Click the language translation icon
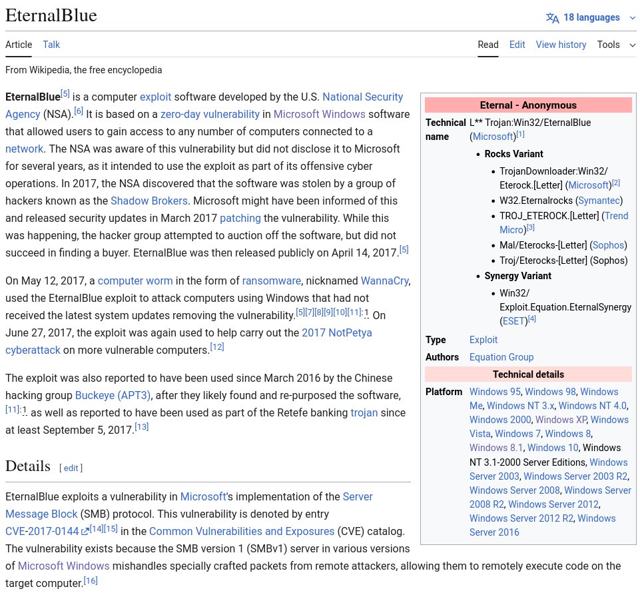This screenshot has height=593, width=640. 552,17
